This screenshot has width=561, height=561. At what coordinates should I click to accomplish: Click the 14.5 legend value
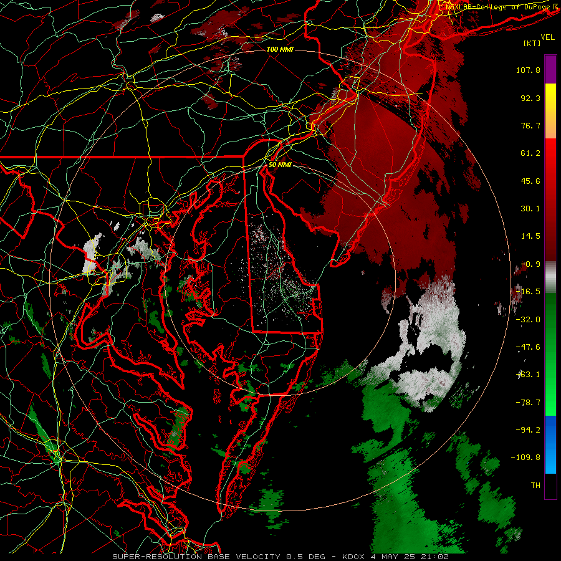(x=530, y=236)
